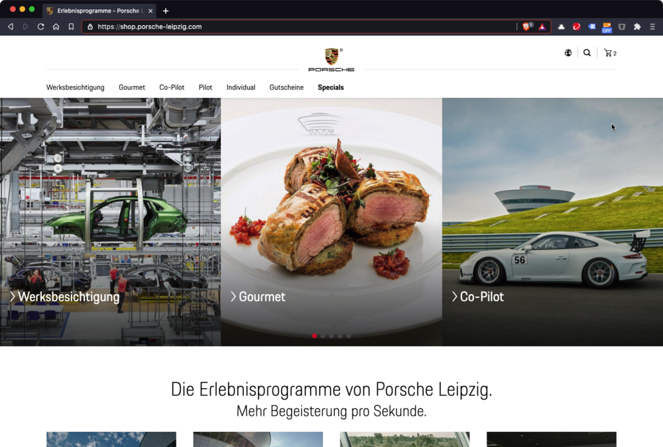The image size is (663, 447).
Task: Open Gutscheine menu item
Action: [286, 87]
